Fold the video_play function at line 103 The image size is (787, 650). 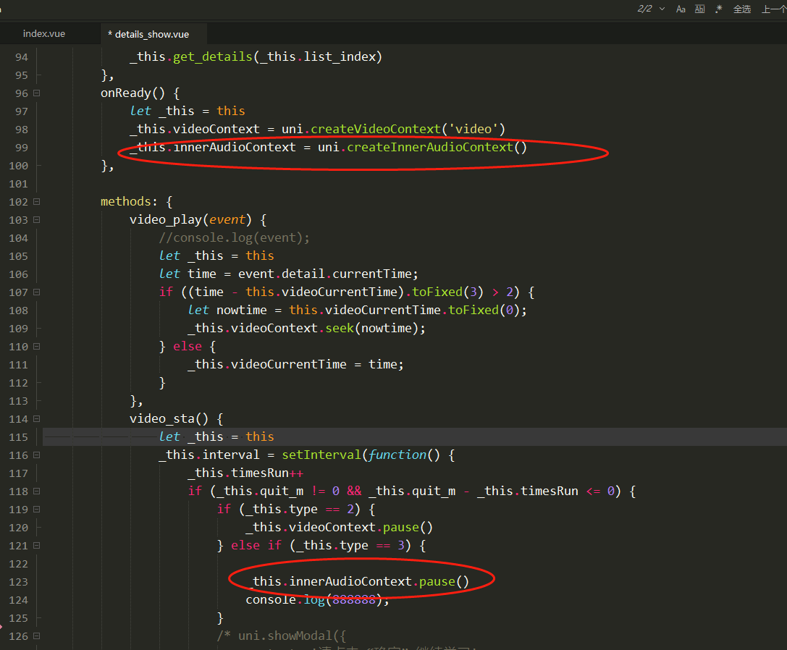(x=36, y=219)
